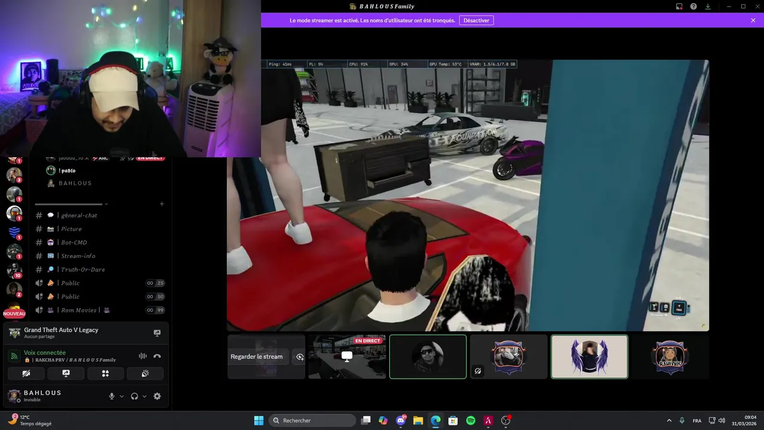Click system tray microphone icon
The height and width of the screenshot is (430, 764).
pyautogui.click(x=682, y=420)
